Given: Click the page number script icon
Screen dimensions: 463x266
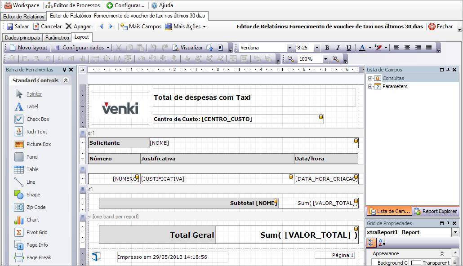Looking at the screenshot, I should point(221,48).
